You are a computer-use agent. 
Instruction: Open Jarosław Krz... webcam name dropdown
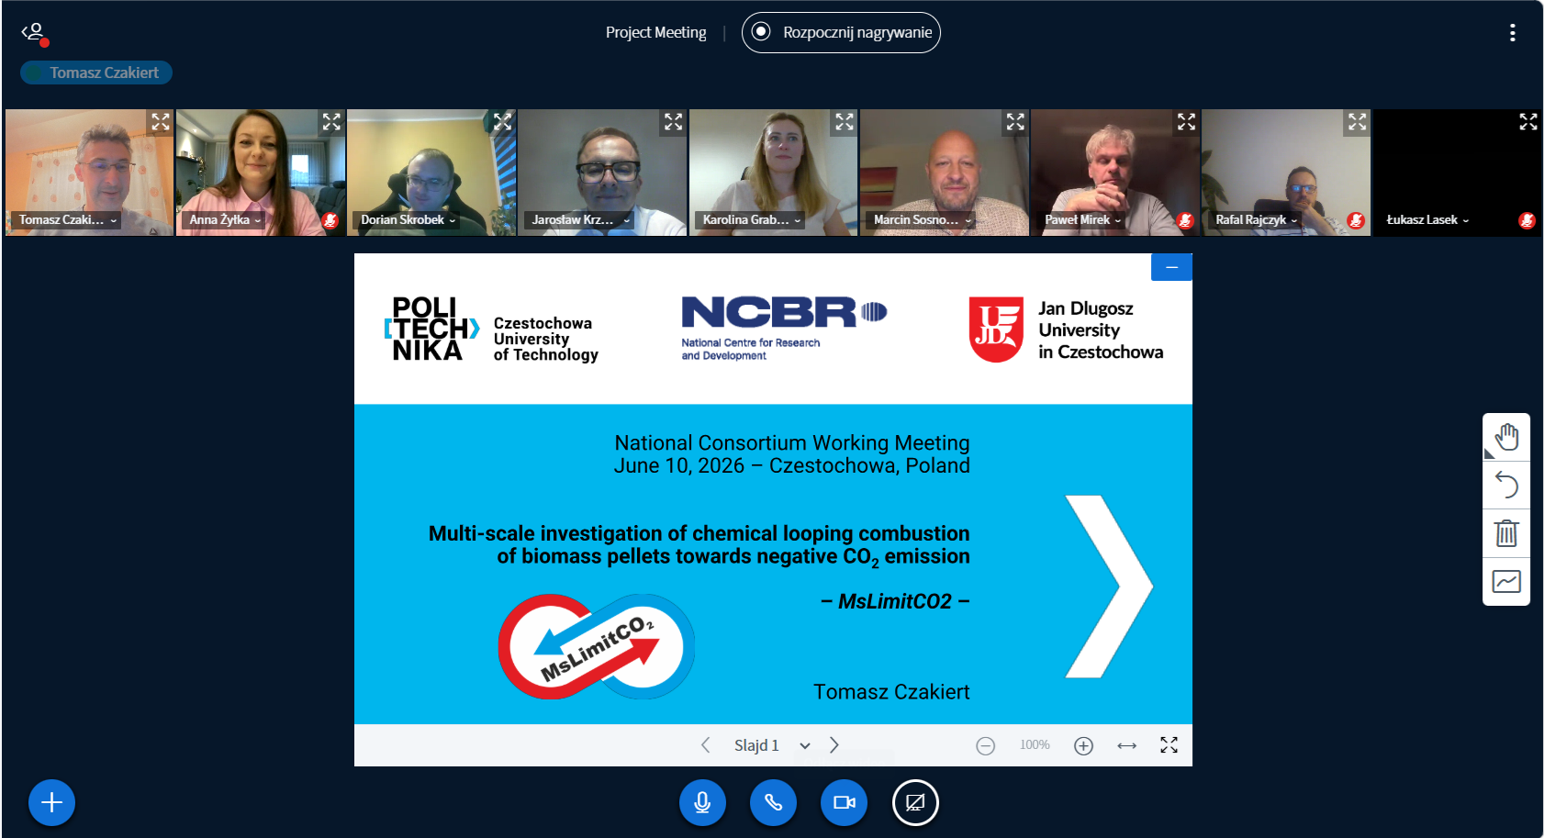(581, 220)
